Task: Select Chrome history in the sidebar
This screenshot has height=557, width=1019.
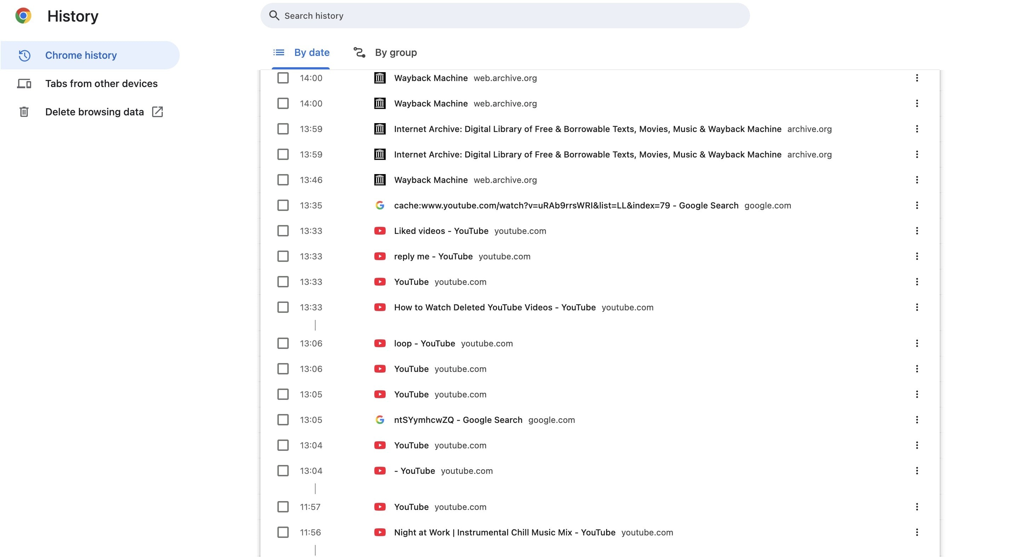Action: [90, 56]
